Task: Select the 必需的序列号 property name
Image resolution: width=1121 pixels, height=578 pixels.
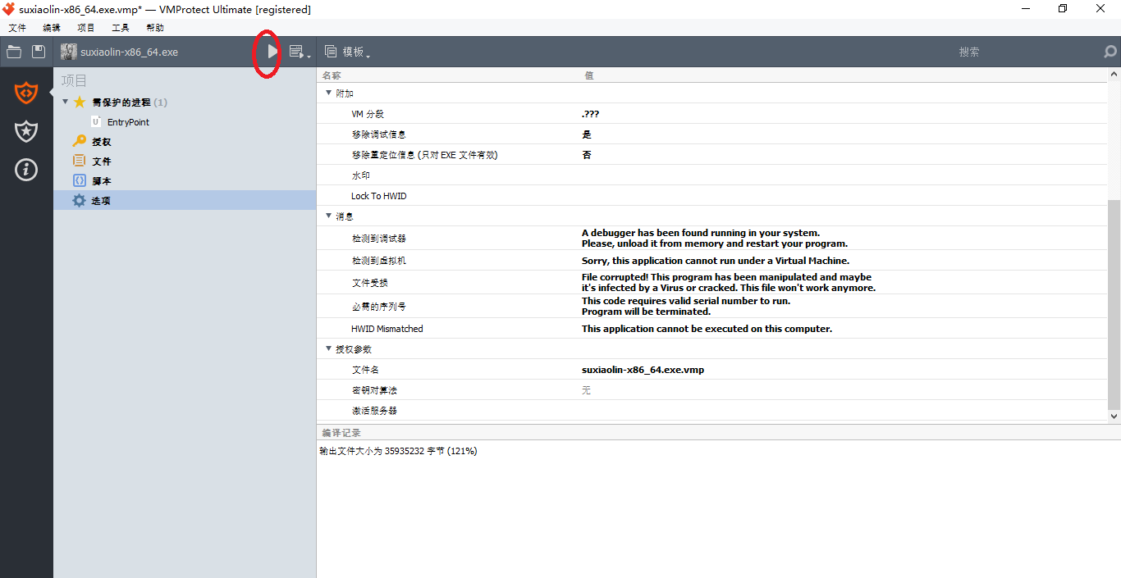Action: (x=378, y=307)
